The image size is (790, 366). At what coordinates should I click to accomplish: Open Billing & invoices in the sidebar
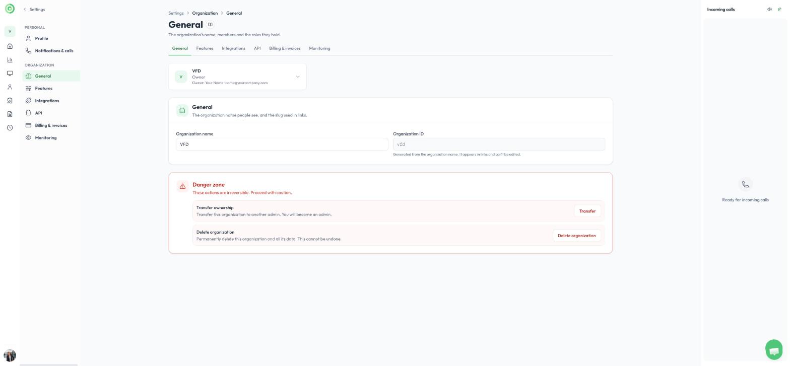pos(51,125)
